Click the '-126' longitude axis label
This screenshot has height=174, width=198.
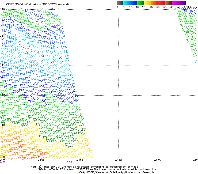(x=119, y=160)
